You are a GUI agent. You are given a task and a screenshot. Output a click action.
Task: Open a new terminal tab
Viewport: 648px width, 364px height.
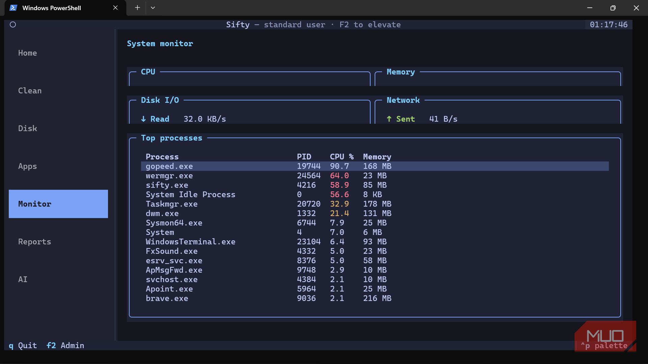click(x=137, y=8)
